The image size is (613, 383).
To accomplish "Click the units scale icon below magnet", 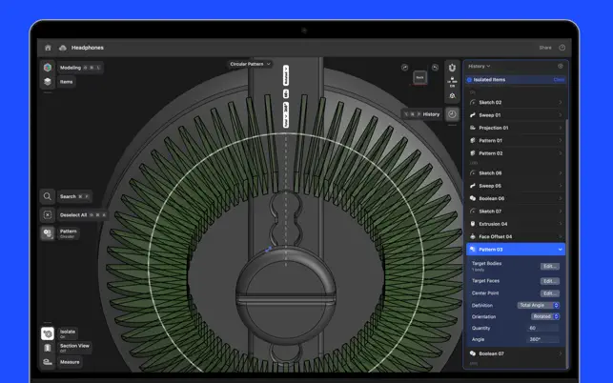I will pyautogui.click(x=452, y=82).
